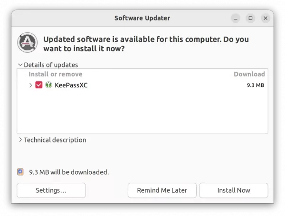Click the Software Updater app icon
This screenshot has height=216, width=285.
[x=27, y=43]
